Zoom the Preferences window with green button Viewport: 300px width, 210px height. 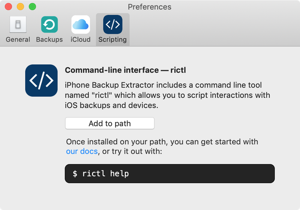[32, 7]
